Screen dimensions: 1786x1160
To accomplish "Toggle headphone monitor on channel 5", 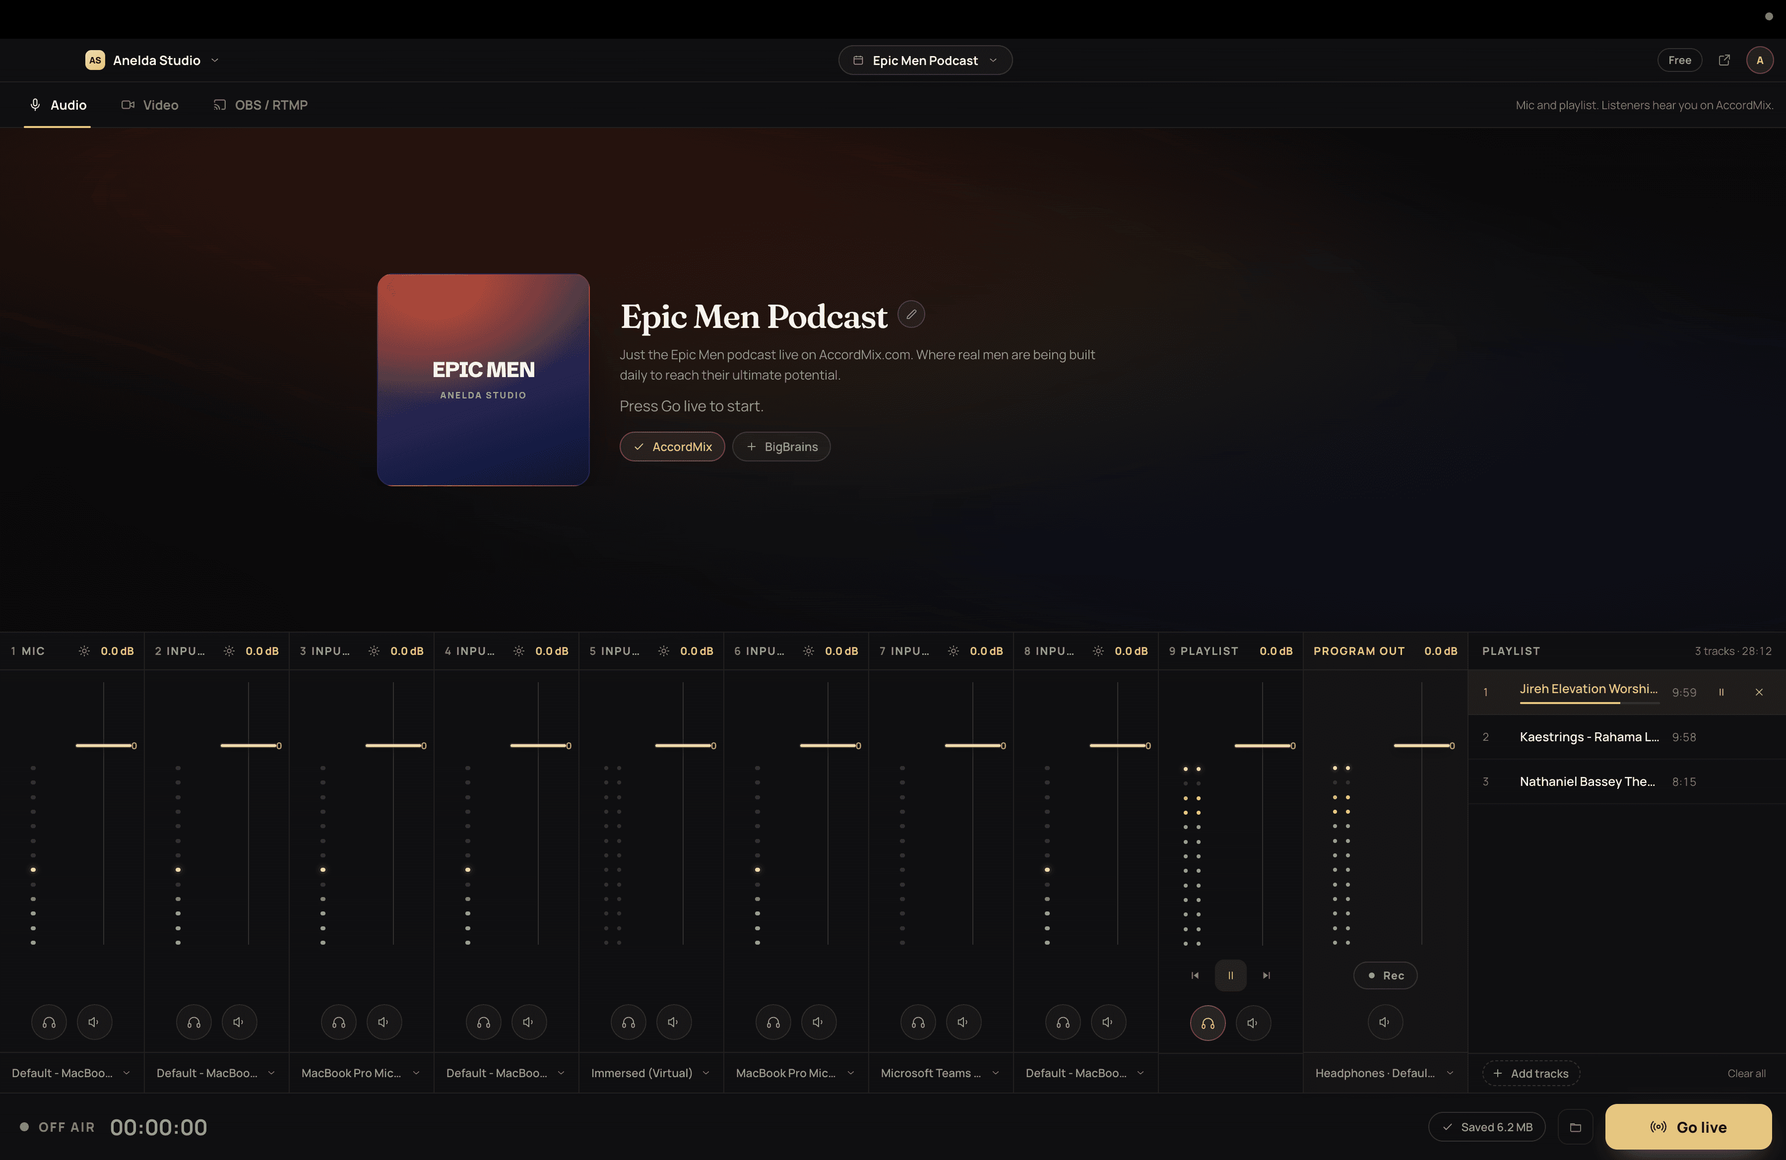I will (x=628, y=1022).
